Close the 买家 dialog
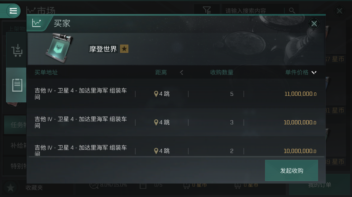Screen dimensions: 352x197 coord(314,24)
